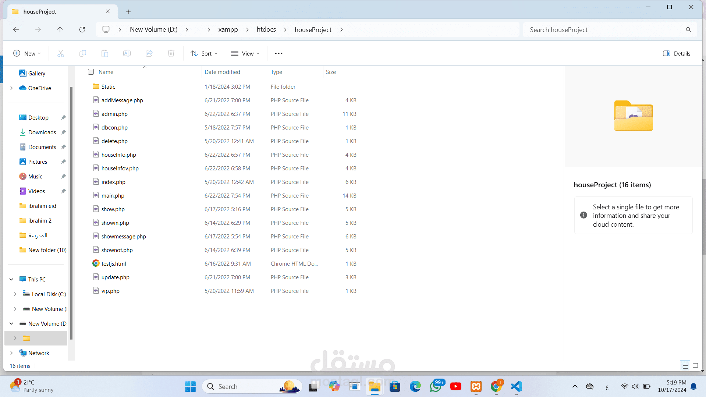
Task: Click the Paste clipboard icon
Action: (105, 54)
